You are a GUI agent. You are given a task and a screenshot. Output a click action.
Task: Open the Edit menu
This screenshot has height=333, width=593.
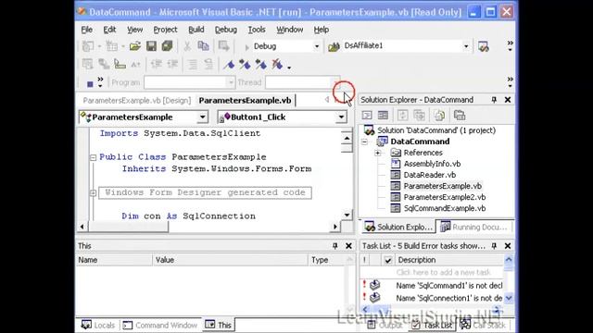[109, 30]
